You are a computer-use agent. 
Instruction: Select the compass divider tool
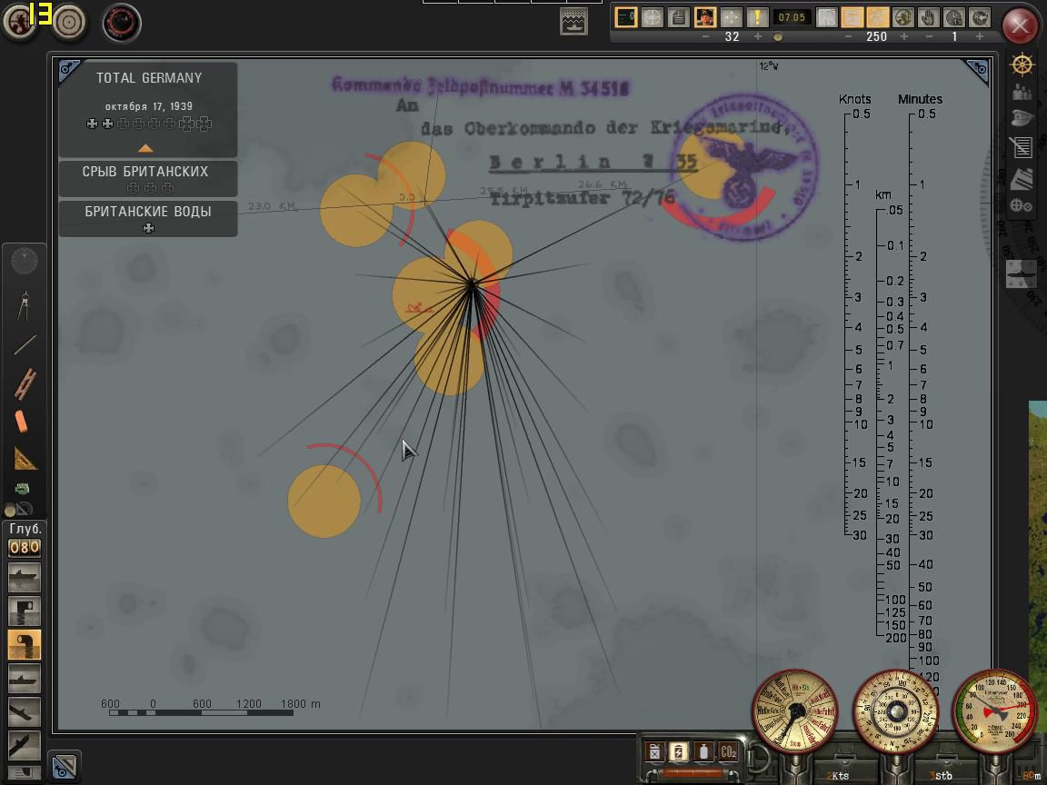(24, 305)
